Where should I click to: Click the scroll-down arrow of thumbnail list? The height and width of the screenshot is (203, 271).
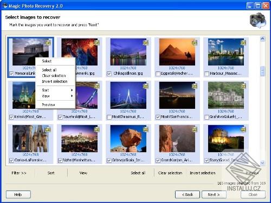(x=262, y=162)
